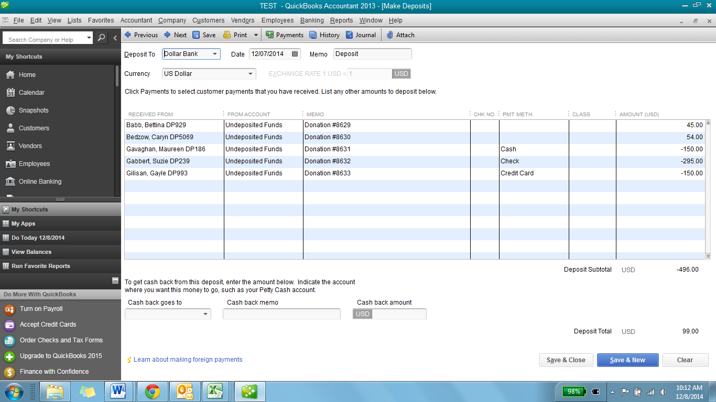
Task: Click the Save disk icon in toolbar
Action: coord(196,35)
